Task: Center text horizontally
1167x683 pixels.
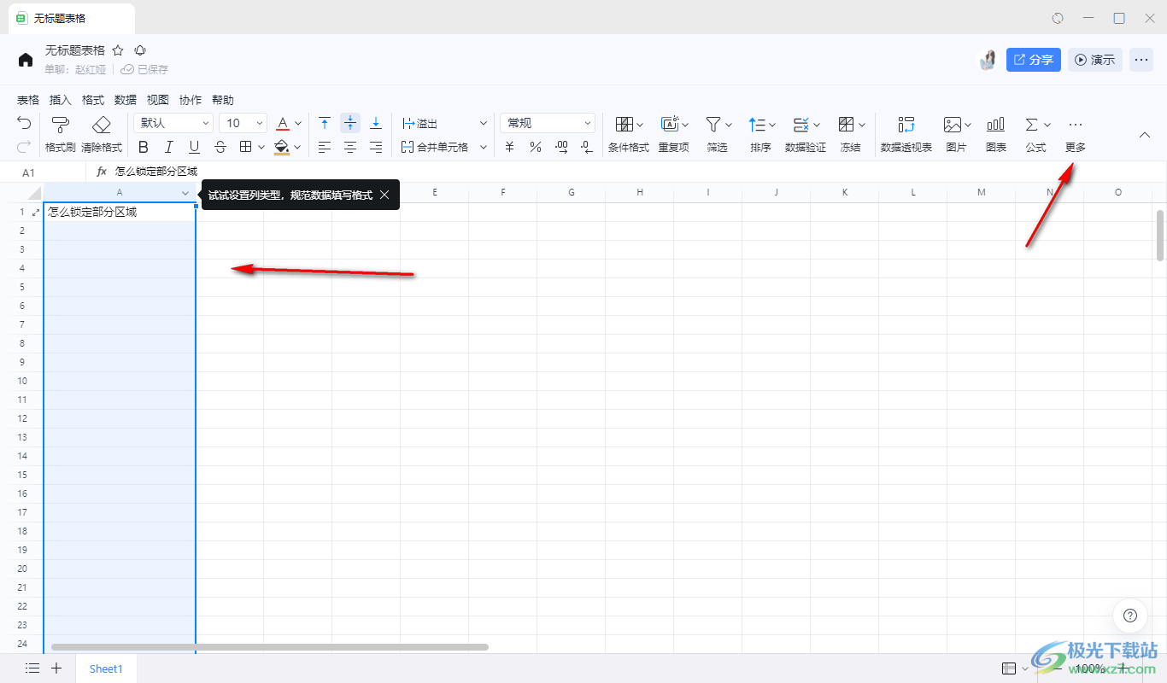Action: [350, 147]
